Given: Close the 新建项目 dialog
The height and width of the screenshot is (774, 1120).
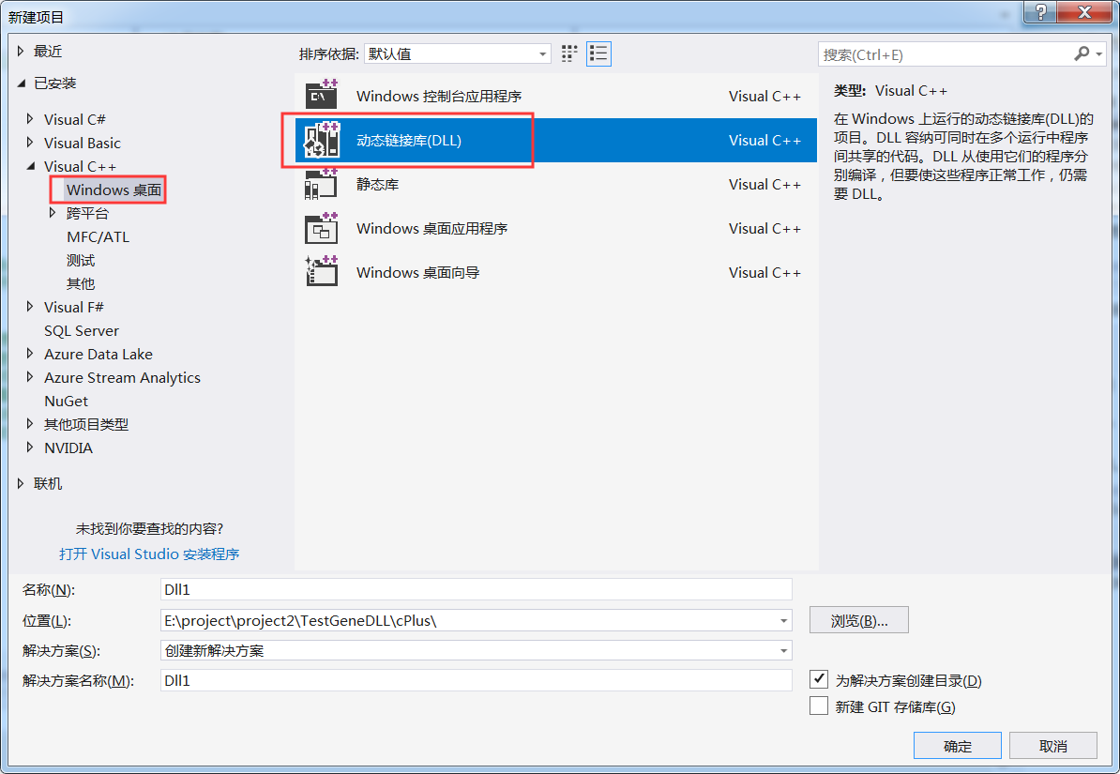Looking at the screenshot, I should [x=1085, y=12].
